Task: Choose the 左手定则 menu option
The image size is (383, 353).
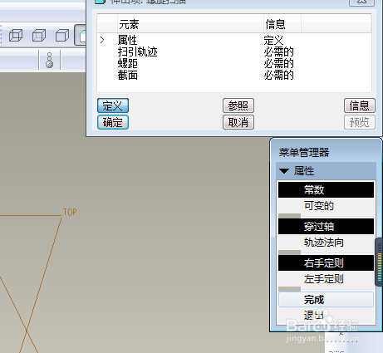Action: click(326, 279)
